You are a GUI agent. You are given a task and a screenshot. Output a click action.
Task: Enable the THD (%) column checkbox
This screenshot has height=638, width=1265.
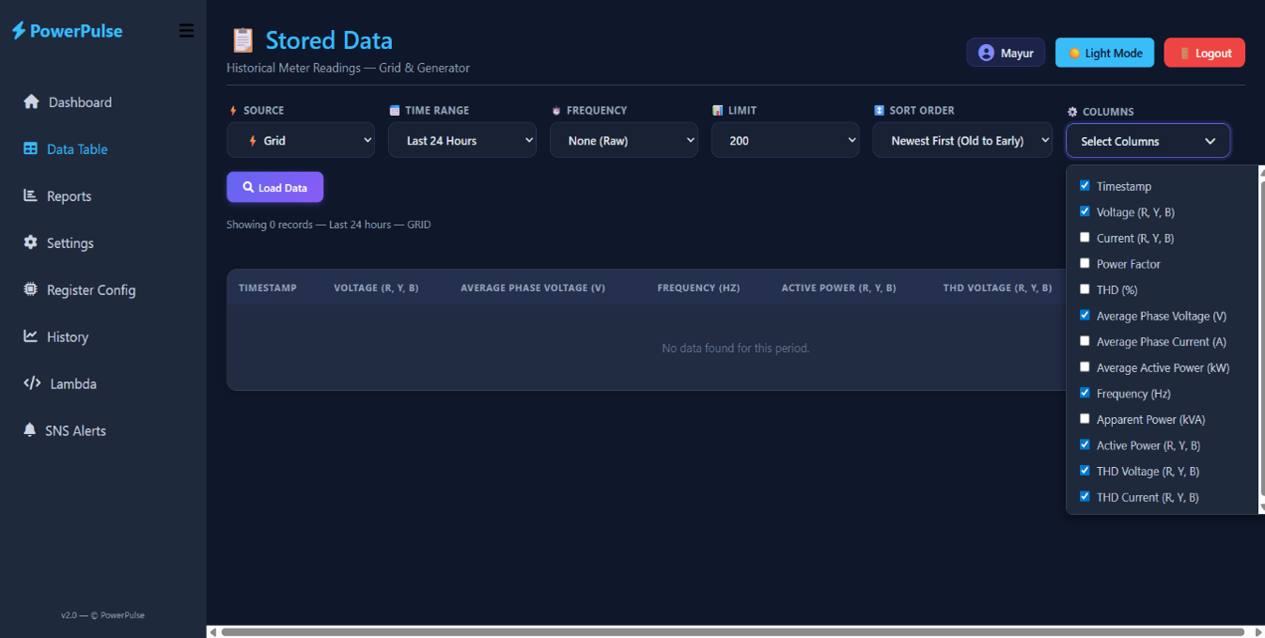coord(1085,289)
